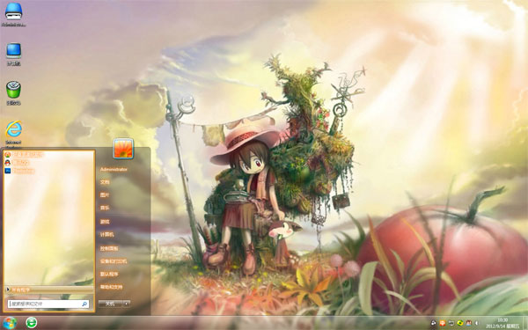Open the Computer monitor desktop icon
This screenshot has width=528, height=330.
coord(13,54)
